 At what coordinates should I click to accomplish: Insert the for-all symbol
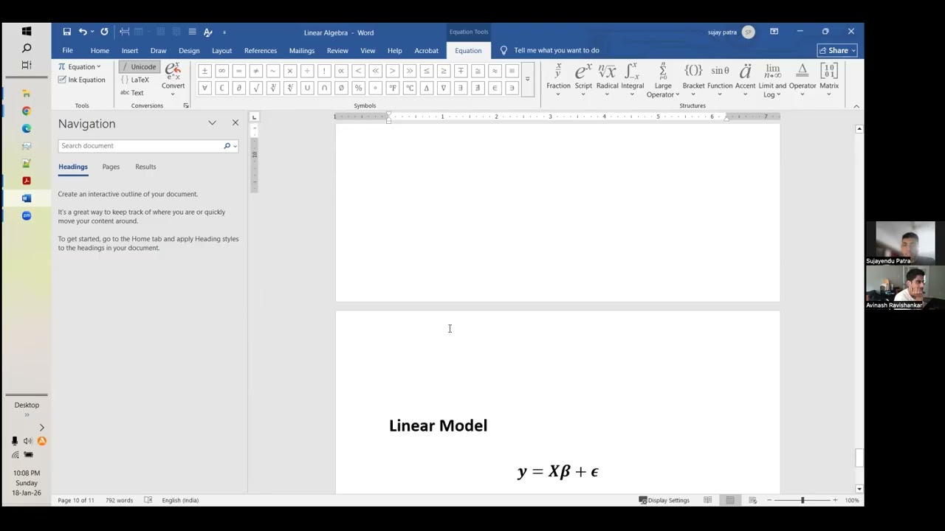pyautogui.click(x=205, y=88)
